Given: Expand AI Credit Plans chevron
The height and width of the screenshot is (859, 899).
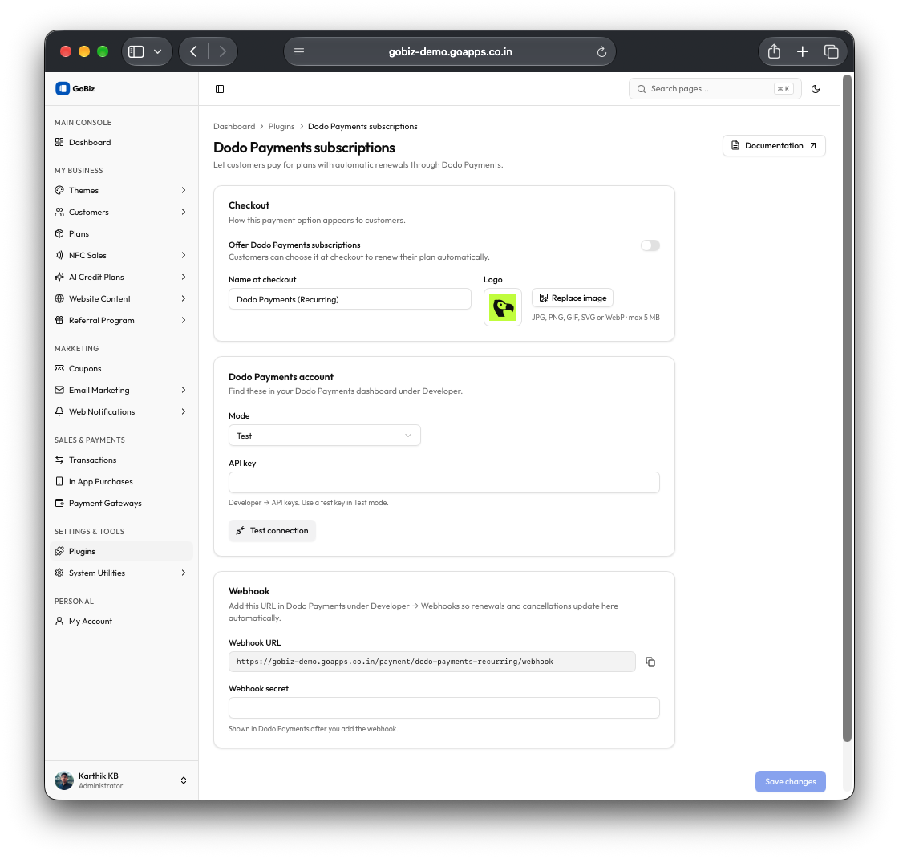Looking at the screenshot, I should [x=184, y=277].
